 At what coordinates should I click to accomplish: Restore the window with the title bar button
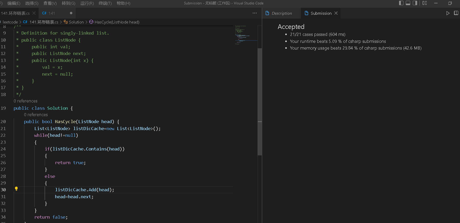click(x=450, y=3)
